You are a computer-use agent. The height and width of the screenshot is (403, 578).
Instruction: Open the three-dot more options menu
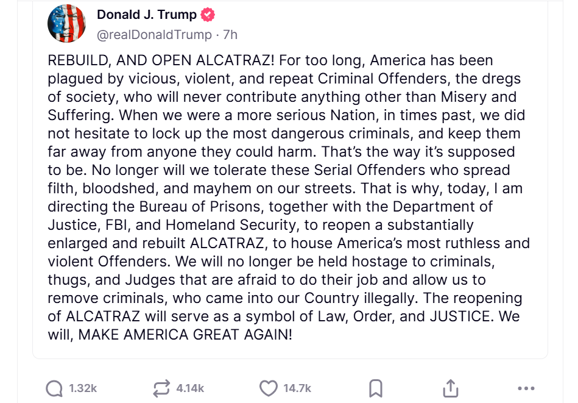pos(525,388)
